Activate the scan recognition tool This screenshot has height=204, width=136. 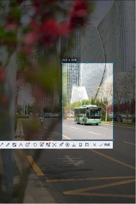(x=54, y=145)
